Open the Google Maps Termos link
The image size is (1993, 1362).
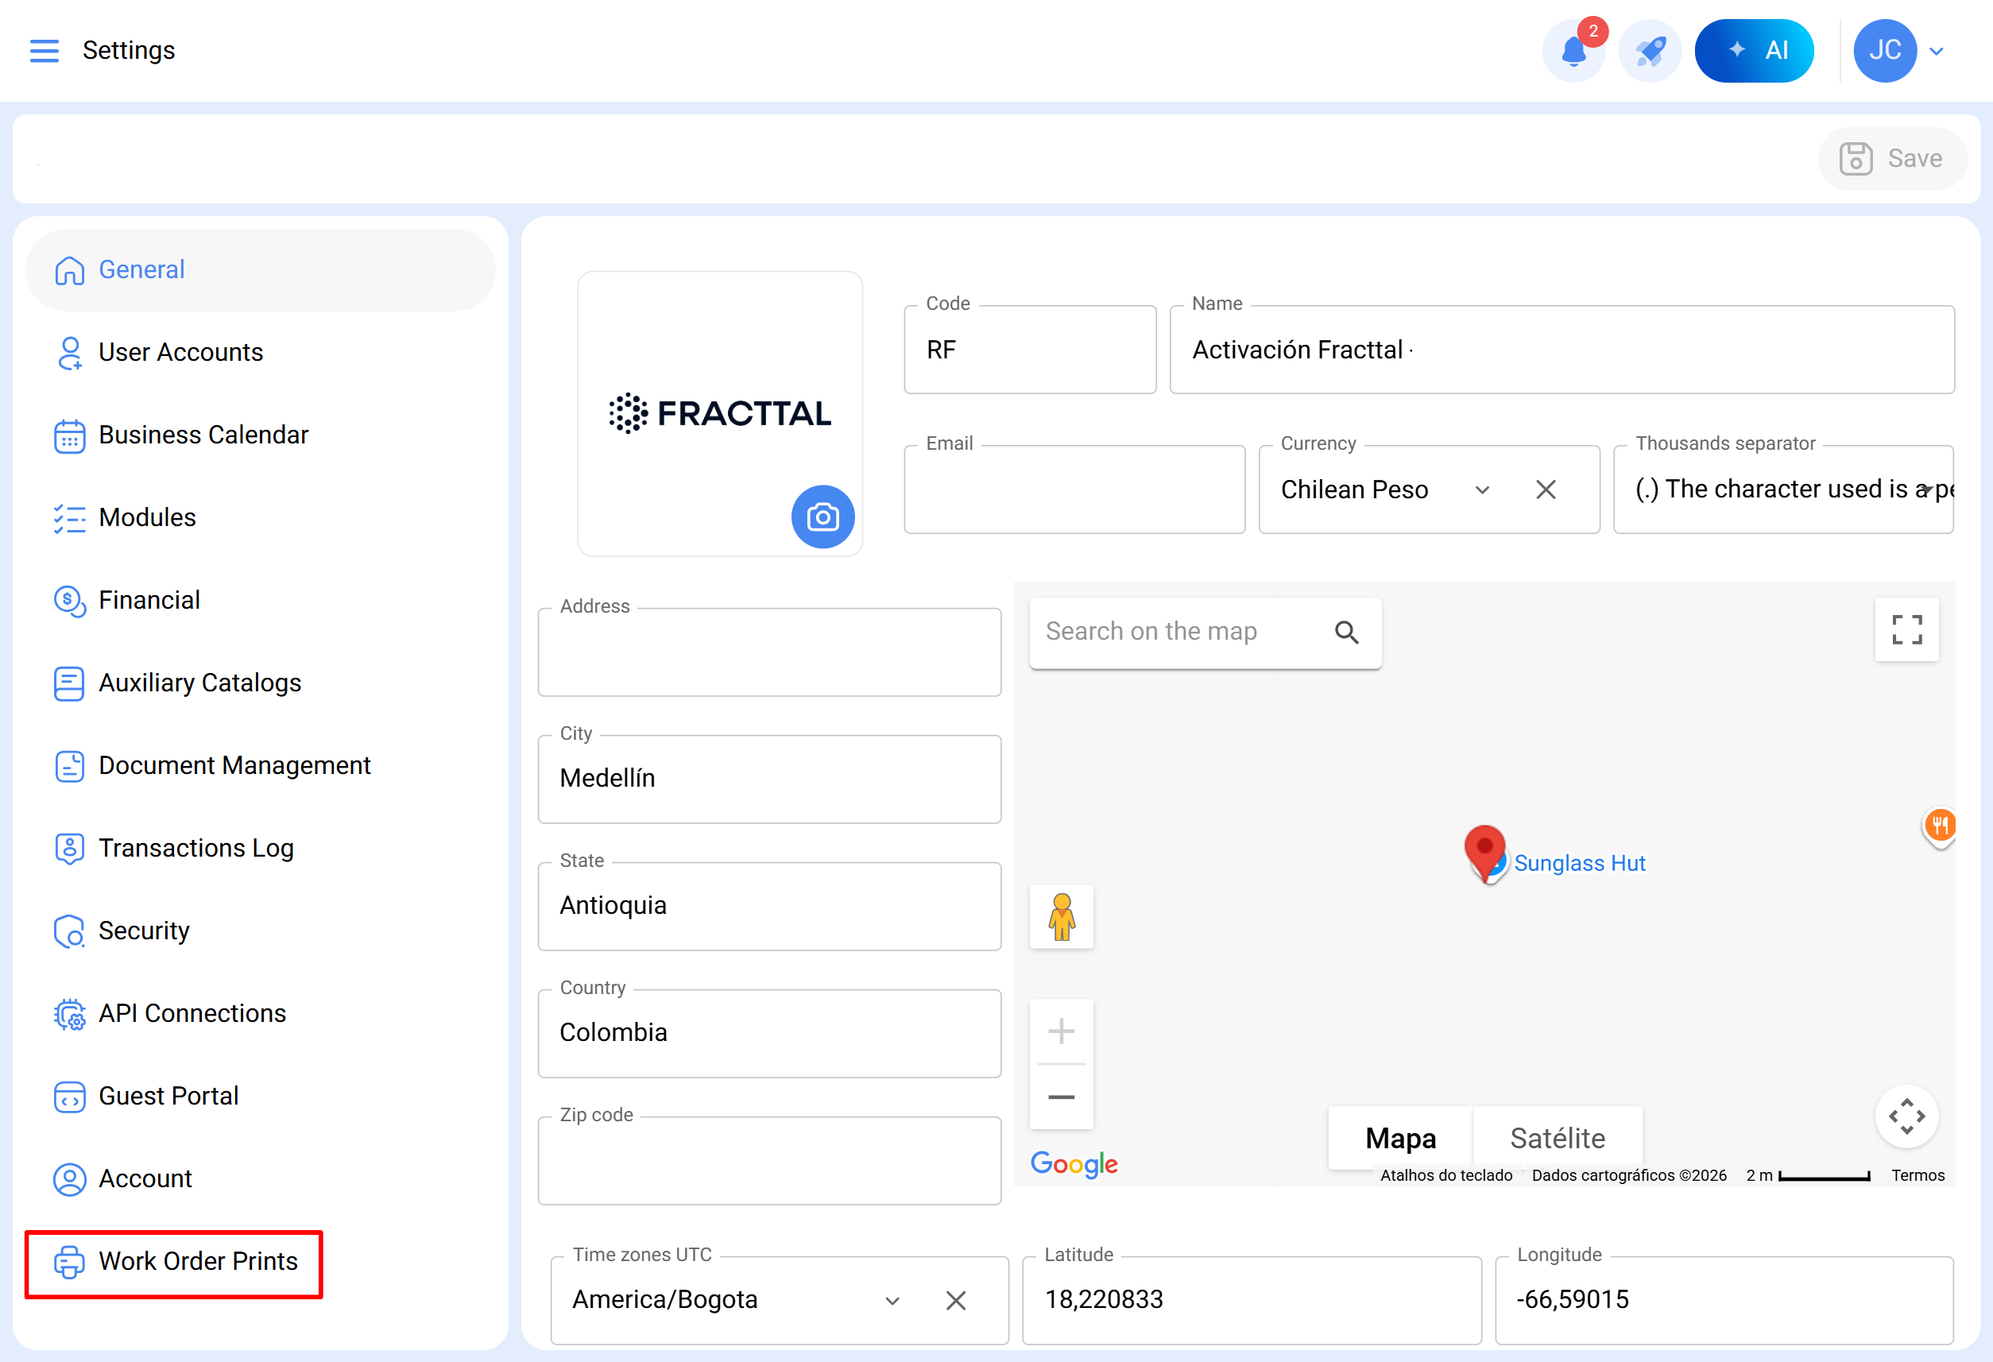pos(1918,1174)
